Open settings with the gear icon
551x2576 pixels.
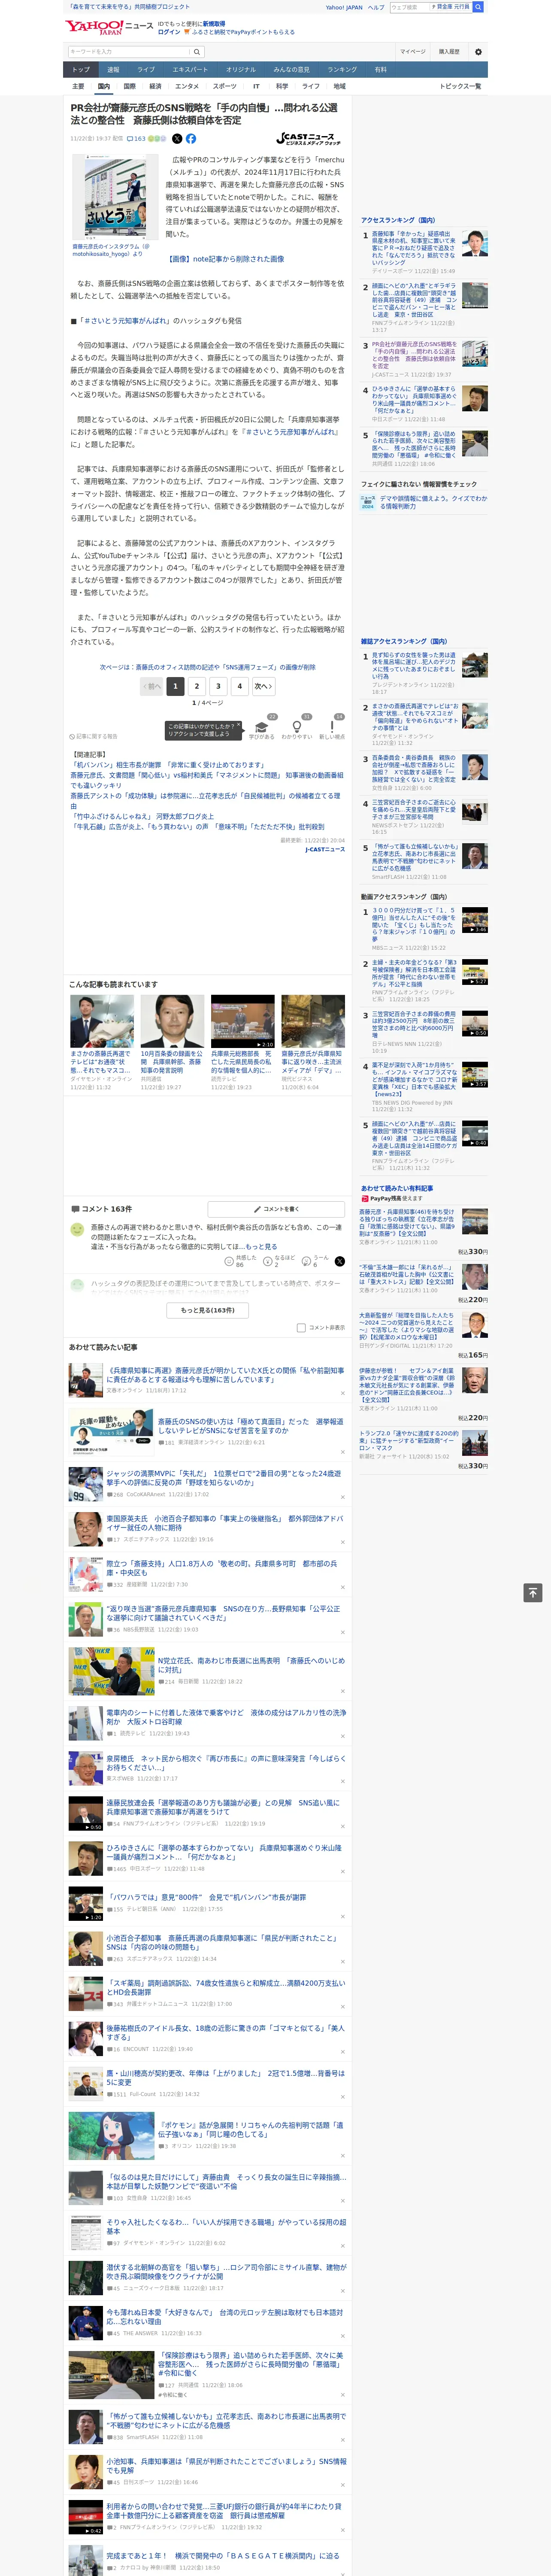[x=478, y=52]
